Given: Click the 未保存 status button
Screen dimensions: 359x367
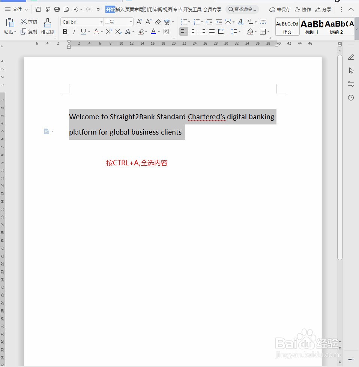Looking at the screenshot, I should coord(280,9).
